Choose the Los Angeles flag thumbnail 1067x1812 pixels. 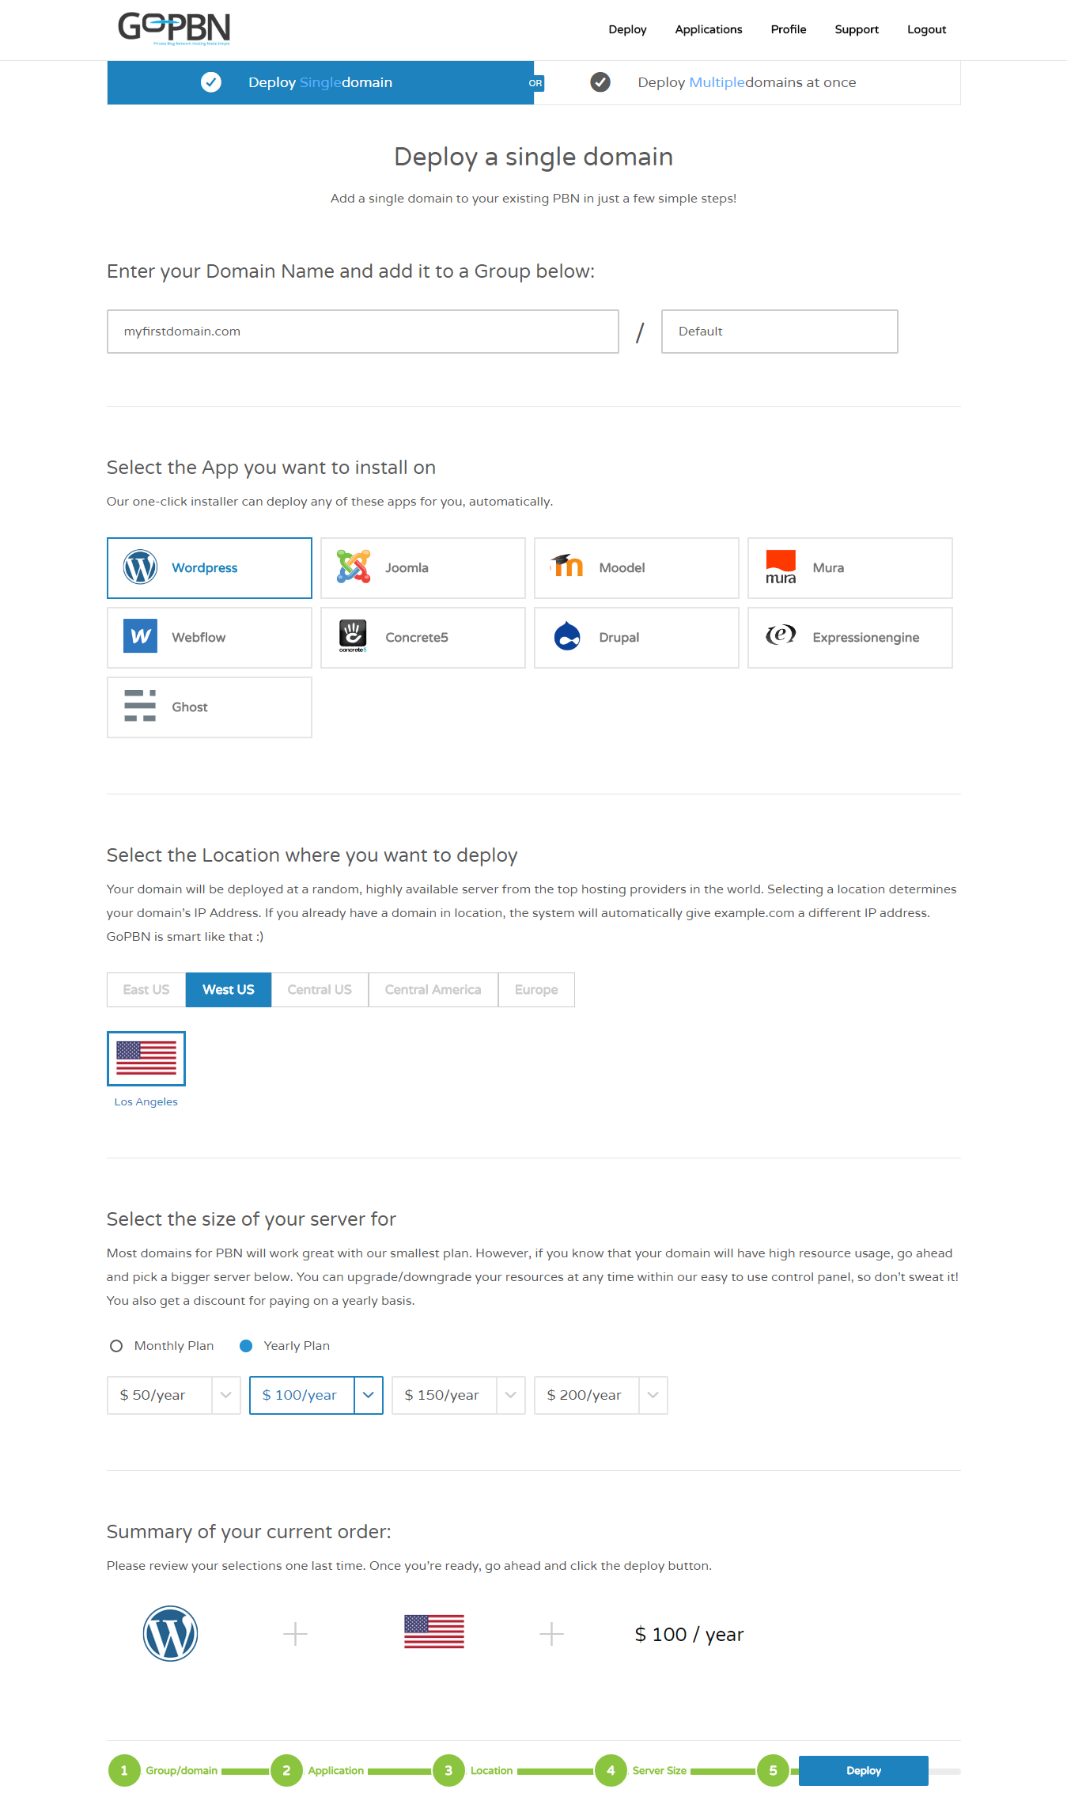[146, 1059]
